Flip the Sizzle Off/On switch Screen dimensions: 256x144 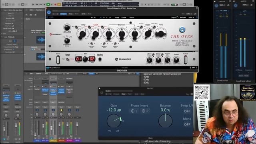coord(141,27)
